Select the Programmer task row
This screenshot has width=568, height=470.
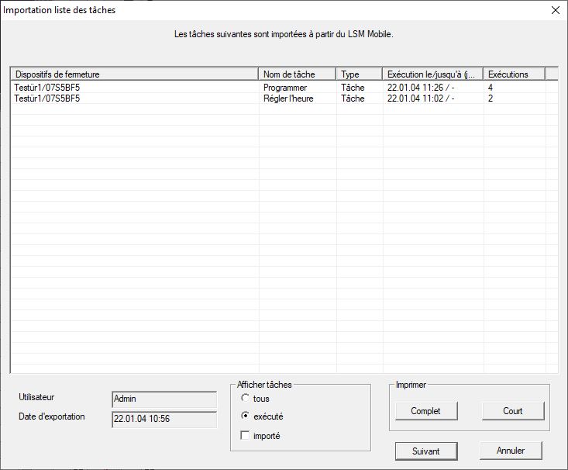285,88
